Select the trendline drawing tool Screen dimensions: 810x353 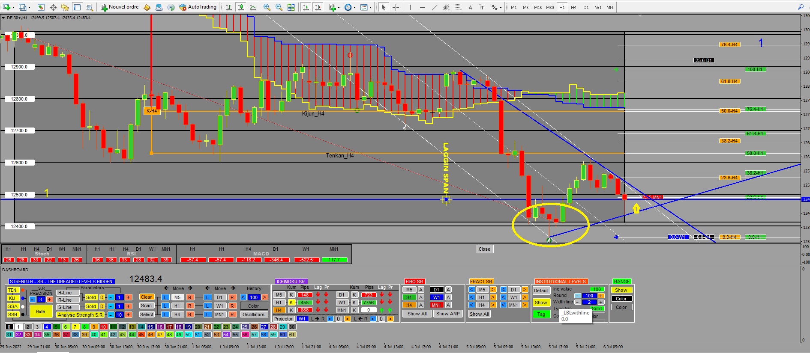(x=434, y=7)
